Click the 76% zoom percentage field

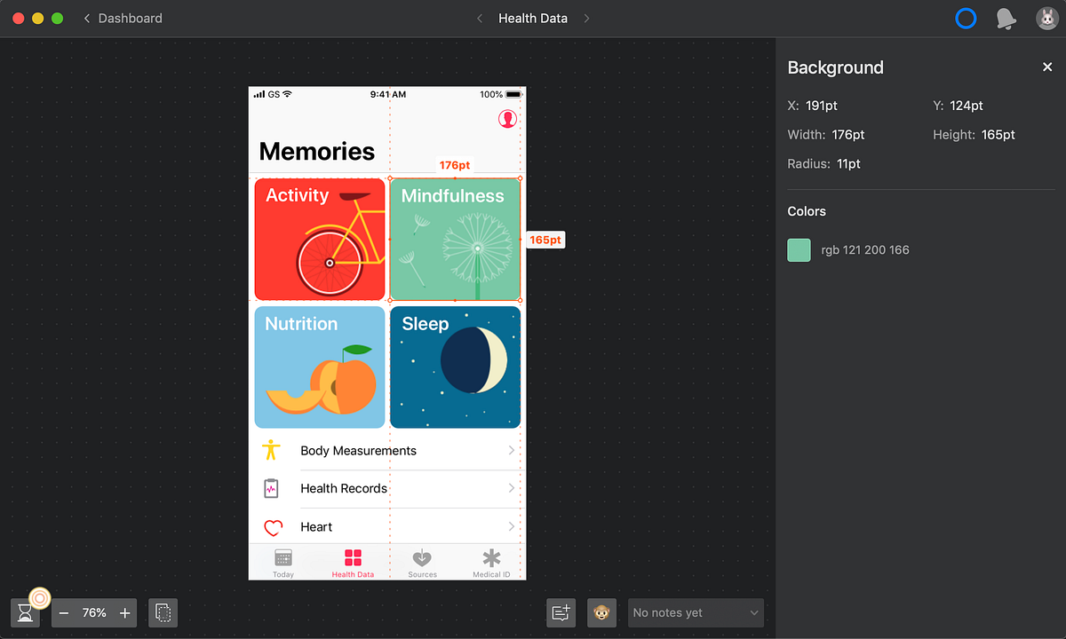(x=93, y=612)
